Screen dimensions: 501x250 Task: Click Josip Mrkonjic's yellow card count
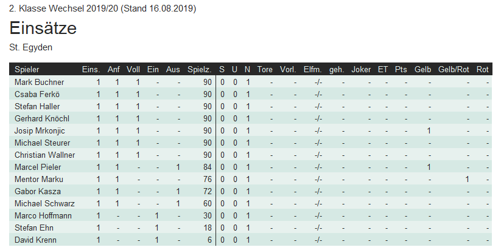pos(429,131)
